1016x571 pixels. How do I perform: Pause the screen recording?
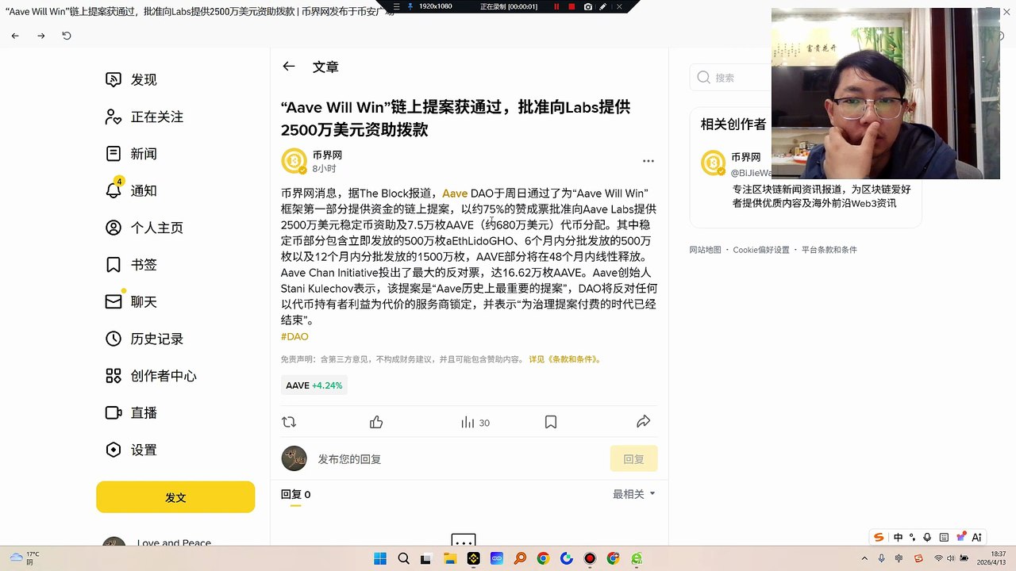pos(556,6)
